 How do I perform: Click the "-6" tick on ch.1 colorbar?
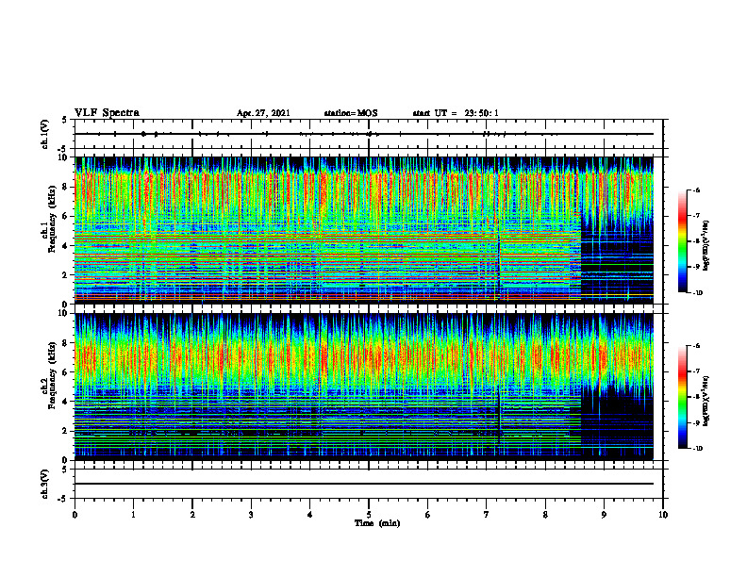(x=696, y=190)
